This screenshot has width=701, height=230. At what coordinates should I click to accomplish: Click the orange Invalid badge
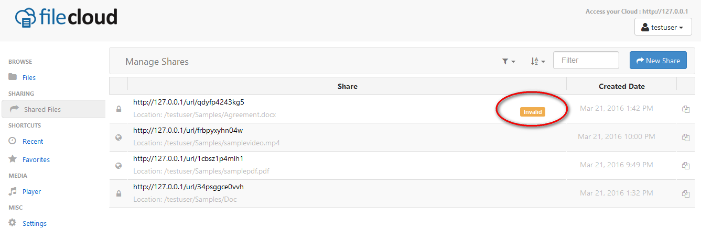click(x=533, y=112)
